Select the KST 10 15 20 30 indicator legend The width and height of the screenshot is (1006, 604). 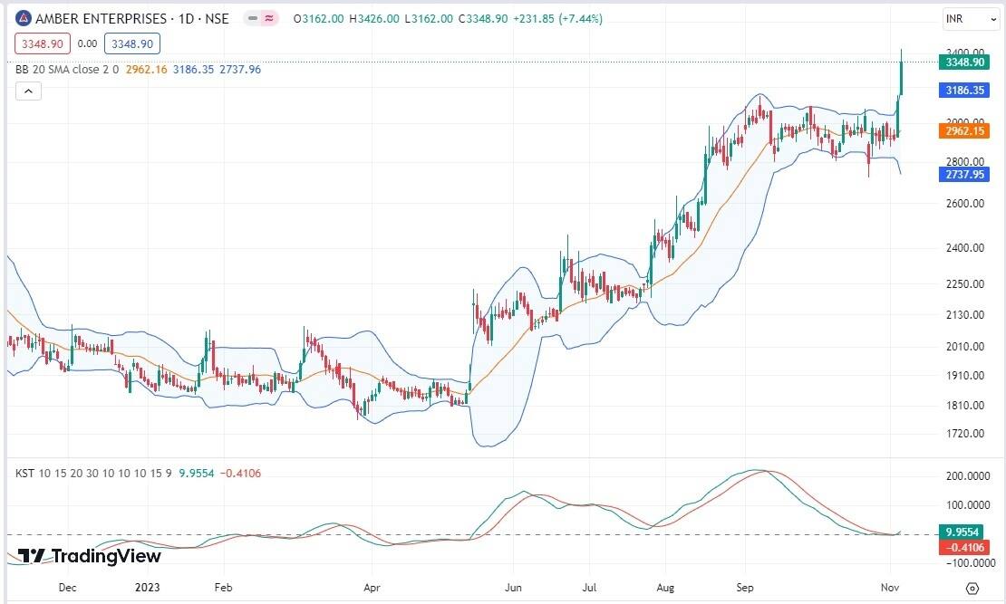(x=93, y=474)
